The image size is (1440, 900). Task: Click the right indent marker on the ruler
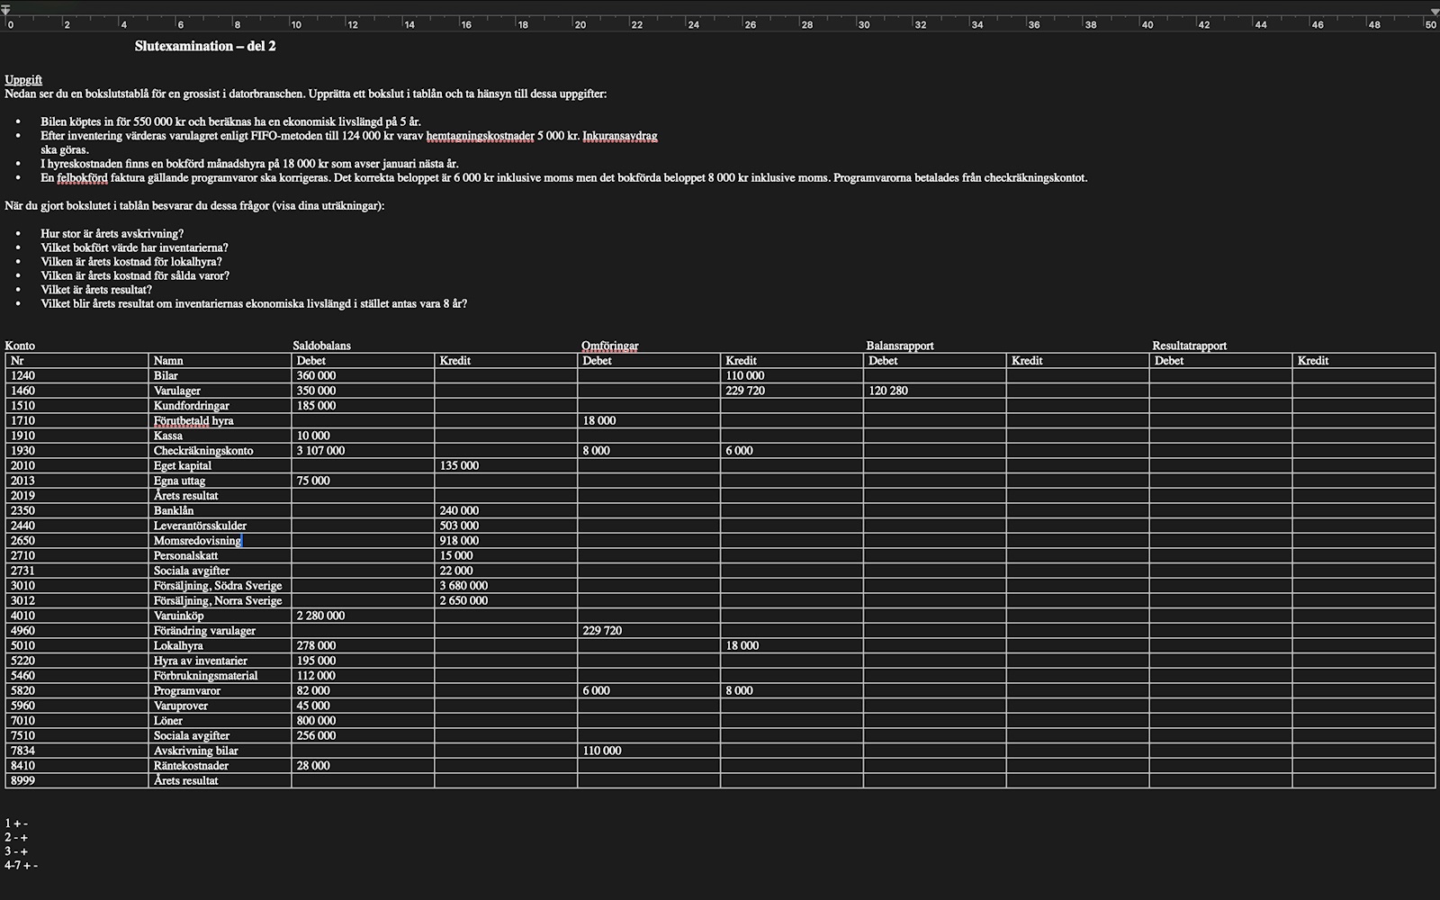[x=1435, y=11]
